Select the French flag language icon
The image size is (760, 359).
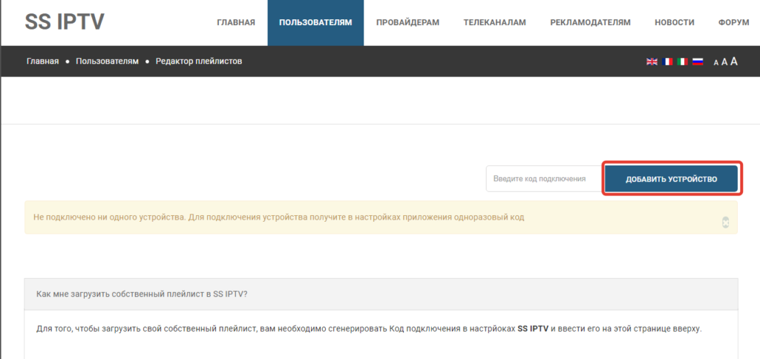pos(667,62)
